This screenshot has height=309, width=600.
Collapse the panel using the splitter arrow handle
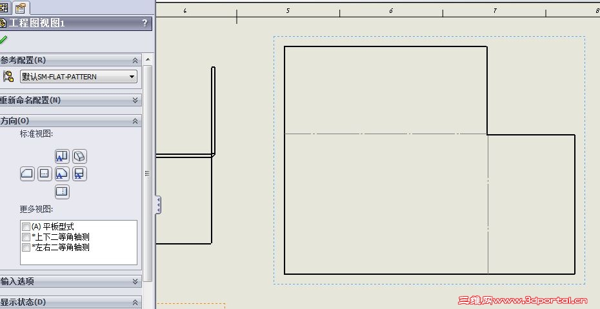coord(158,205)
